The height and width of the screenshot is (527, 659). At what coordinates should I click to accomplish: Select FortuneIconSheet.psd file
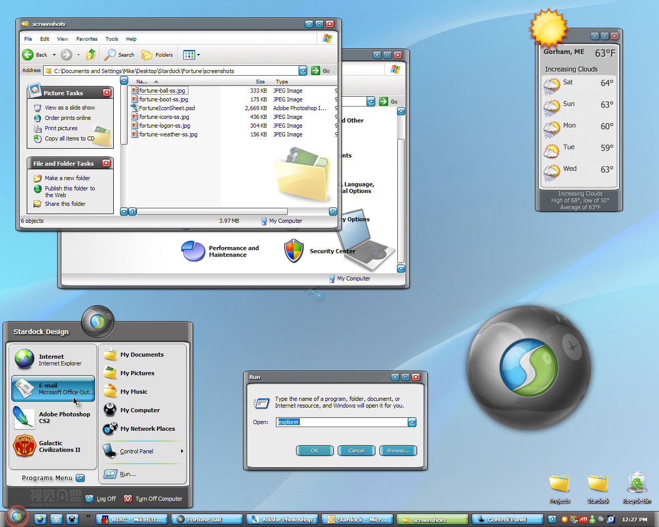pos(163,108)
